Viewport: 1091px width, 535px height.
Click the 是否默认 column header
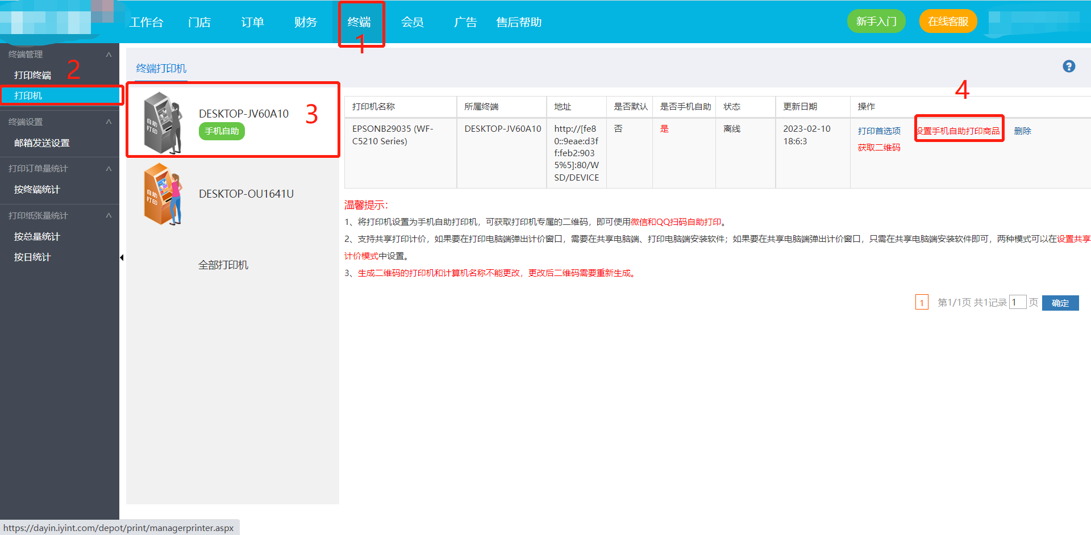pos(631,107)
